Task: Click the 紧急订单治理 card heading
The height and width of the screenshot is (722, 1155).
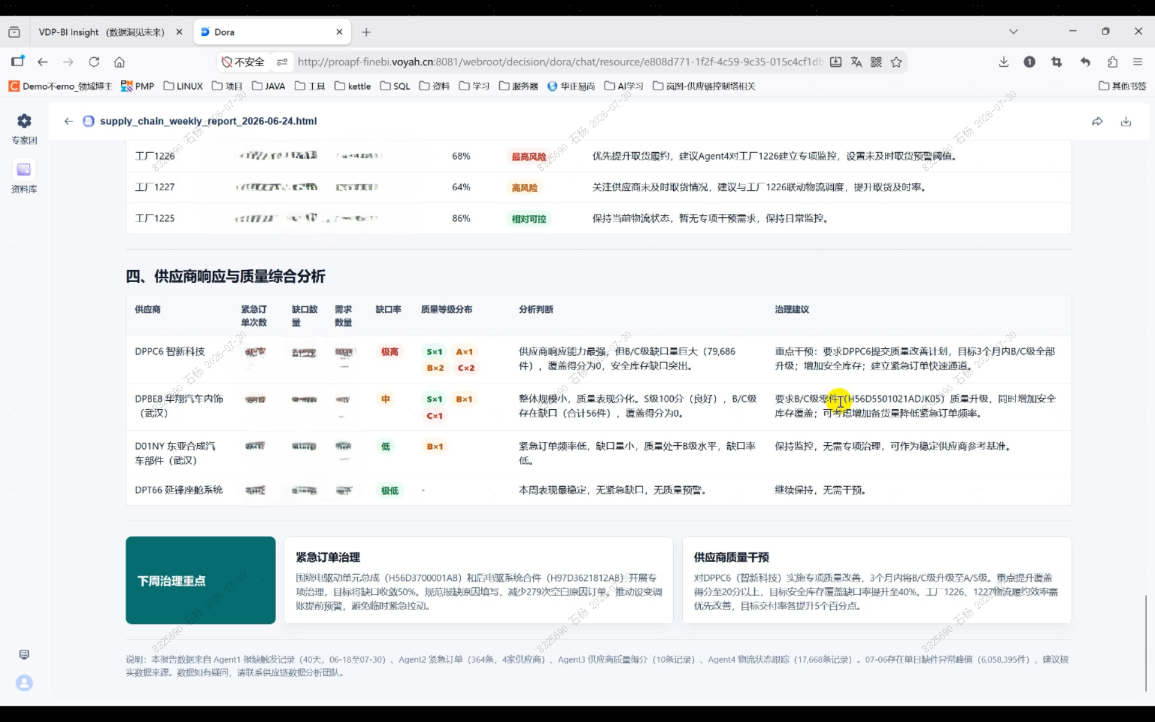Action: pyautogui.click(x=328, y=557)
